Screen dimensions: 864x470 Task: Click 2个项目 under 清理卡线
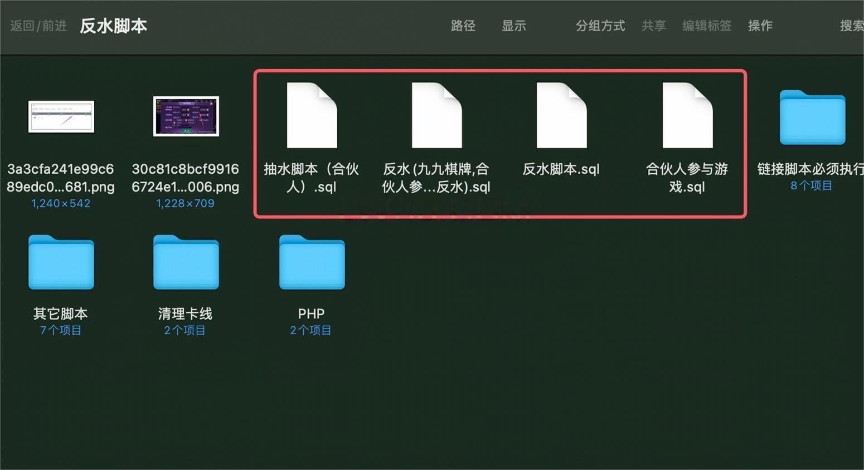point(185,330)
